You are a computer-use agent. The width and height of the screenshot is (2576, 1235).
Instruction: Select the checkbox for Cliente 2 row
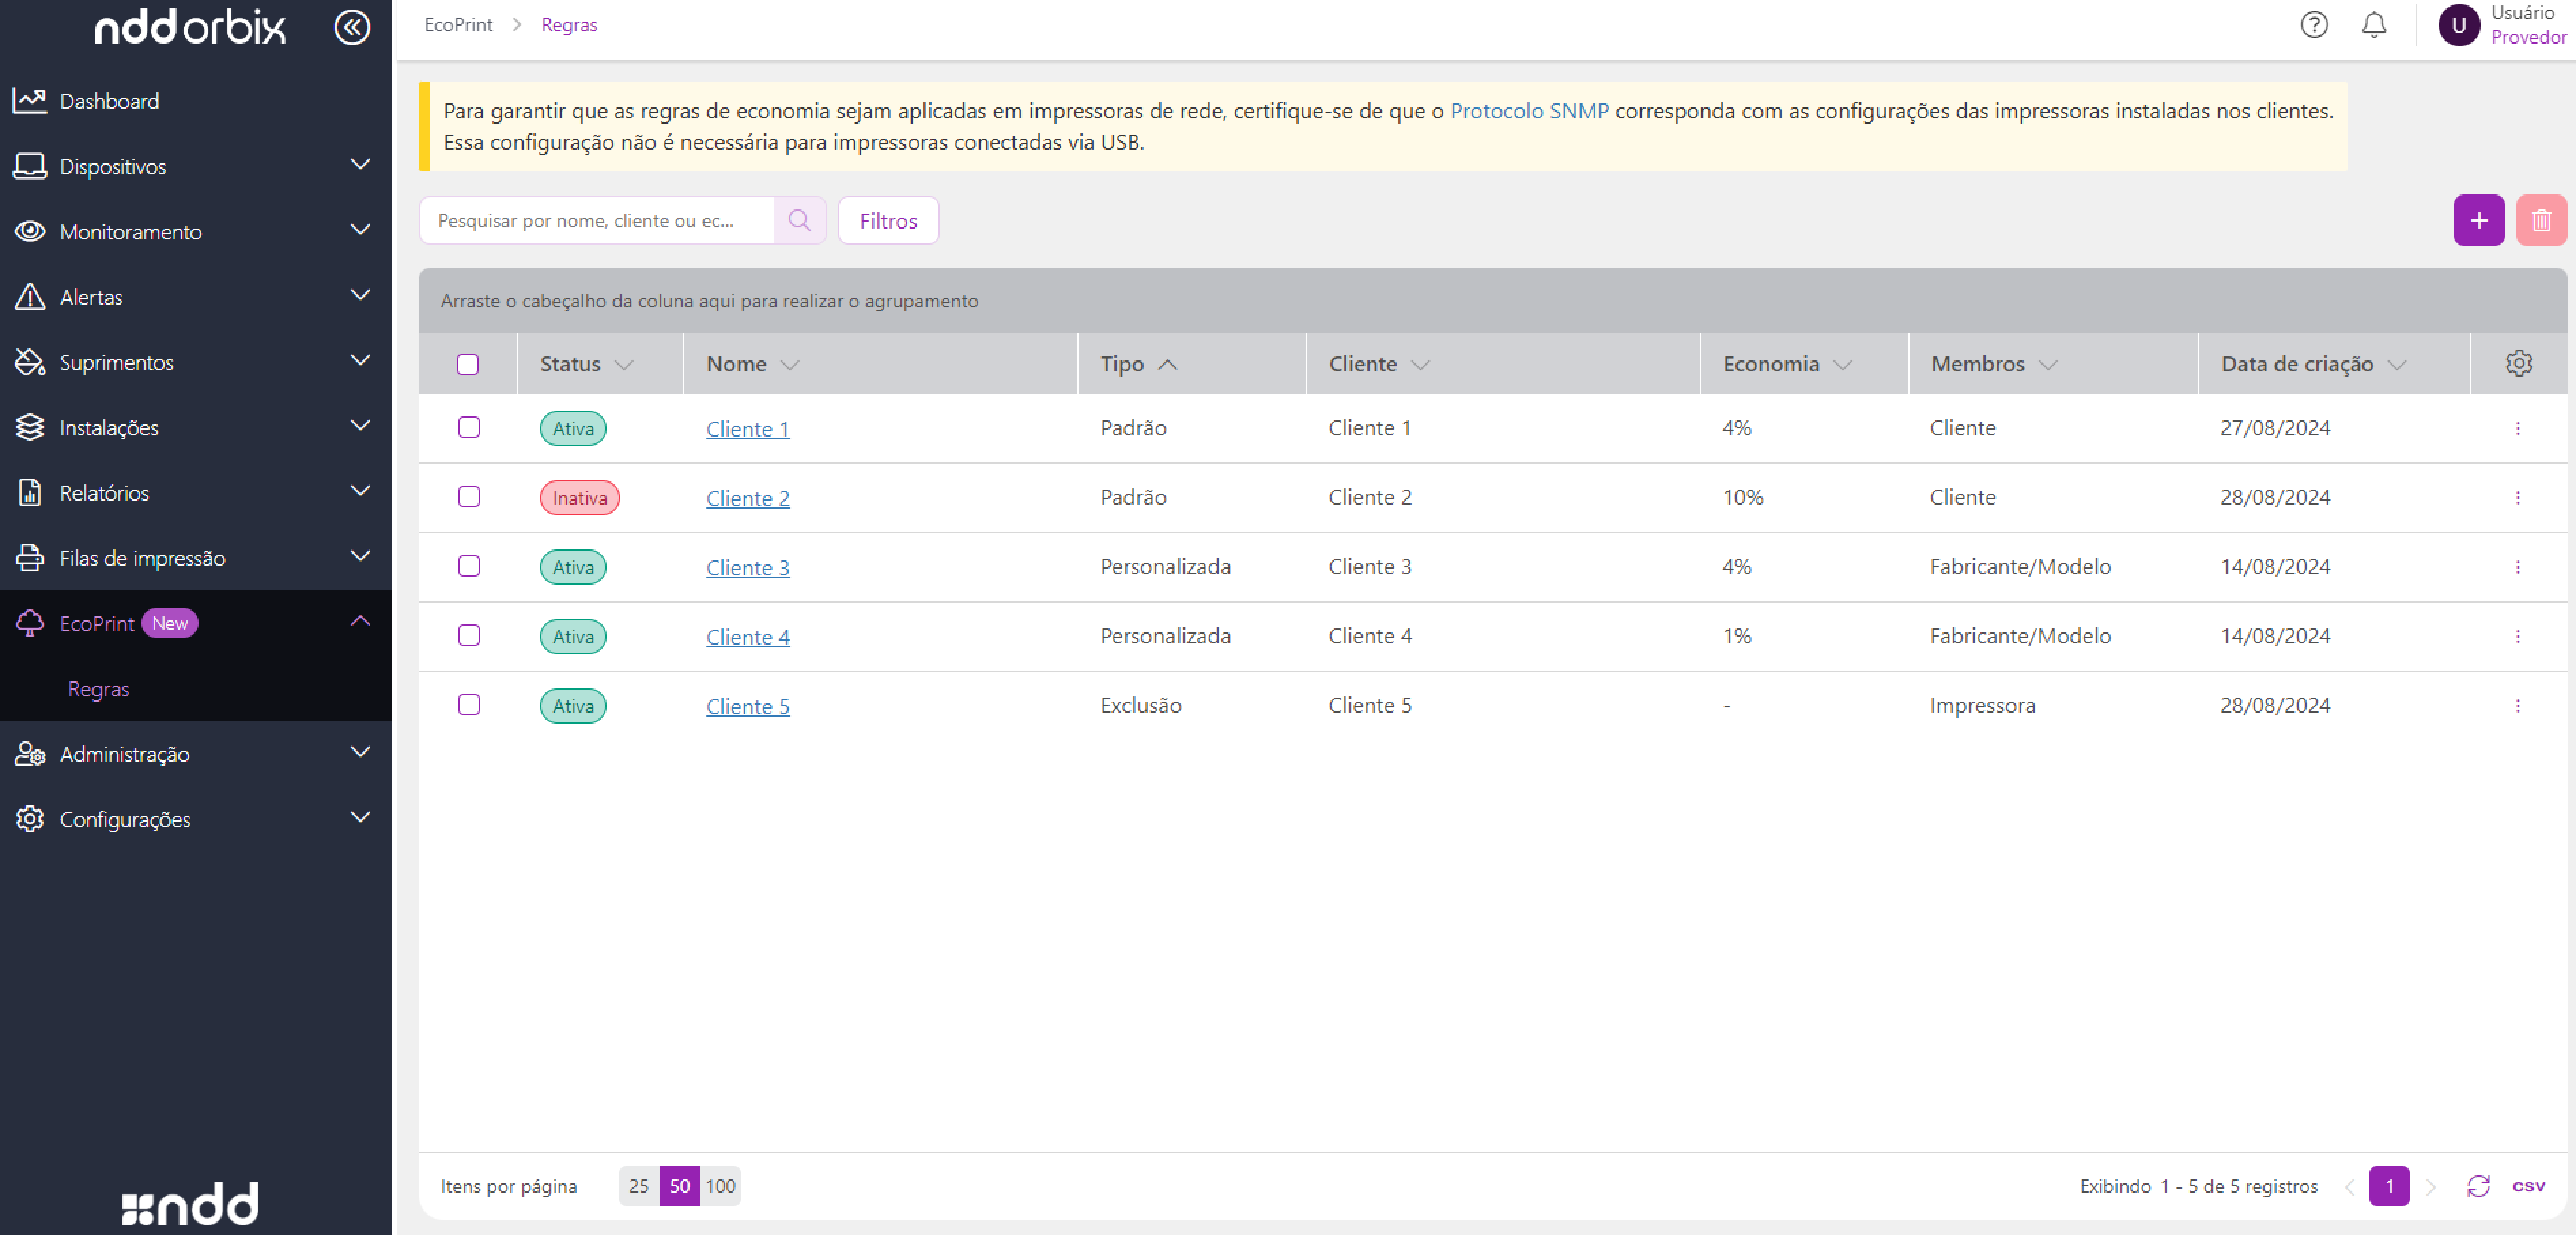468,497
